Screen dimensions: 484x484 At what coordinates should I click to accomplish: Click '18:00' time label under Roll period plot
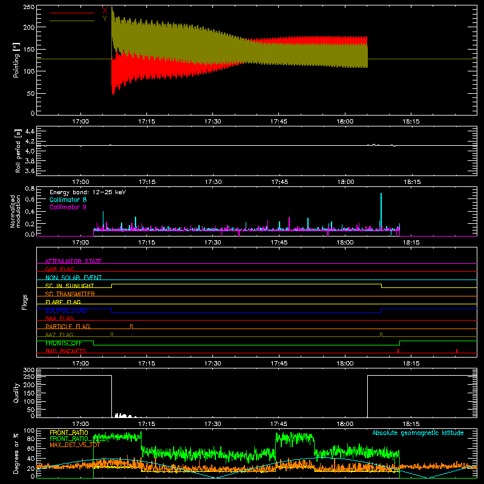pyautogui.click(x=345, y=182)
